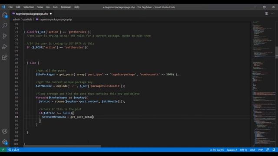This screenshot has height=156, width=278.
Task: Select the tagmixerpackagespage.php tab
Action: pos(32,13)
